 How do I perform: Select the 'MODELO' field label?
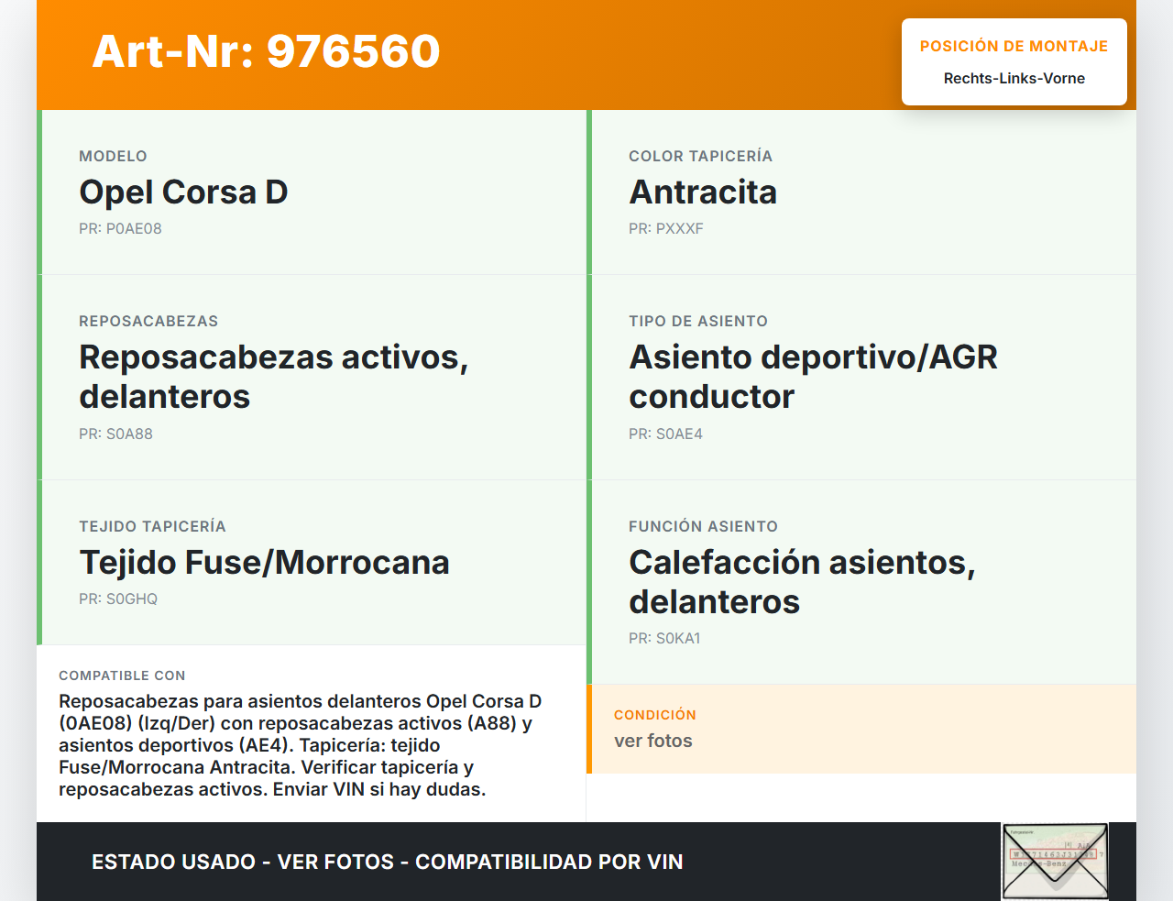tap(113, 156)
